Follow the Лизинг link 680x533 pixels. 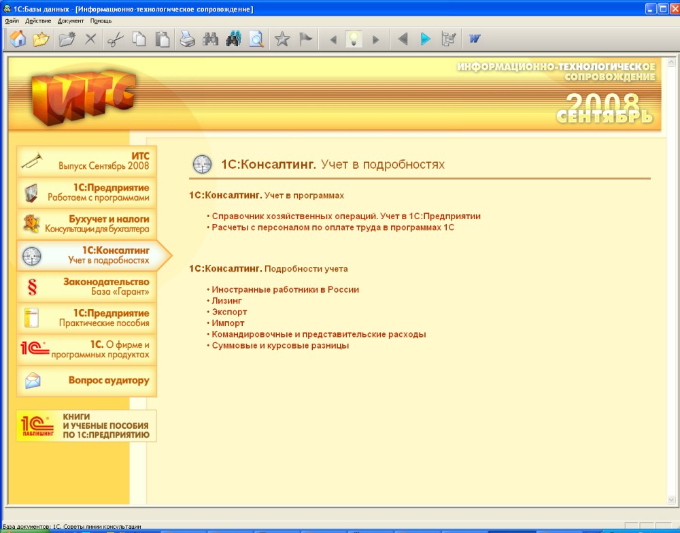(226, 301)
